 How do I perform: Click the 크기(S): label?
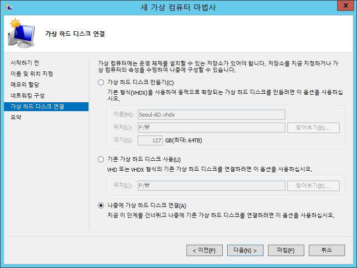[123, 140]
